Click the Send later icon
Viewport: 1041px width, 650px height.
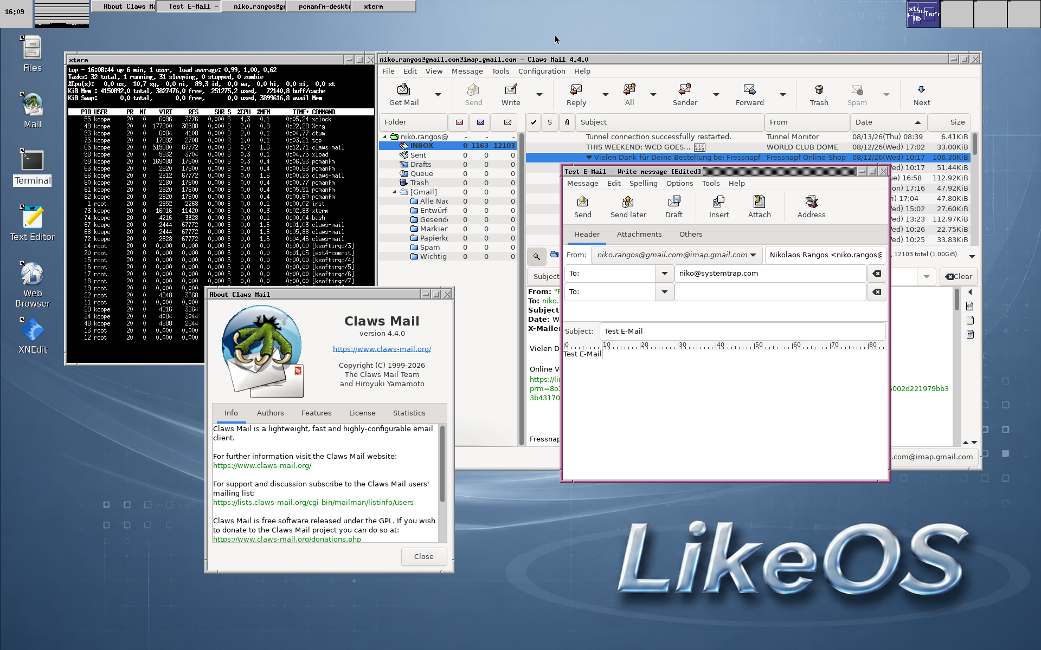(x=628, y=202)
